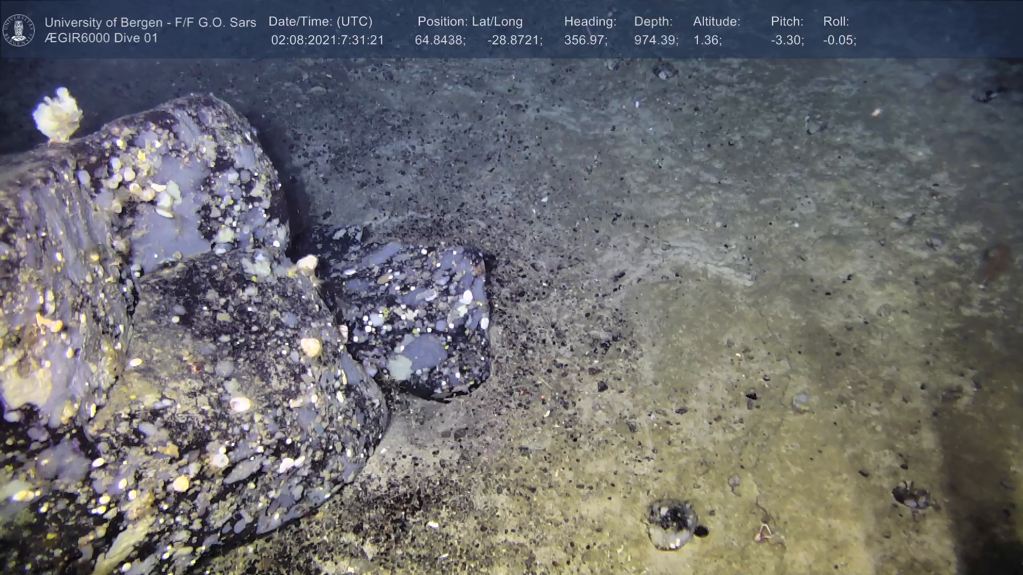Select the depth reading 974.39
1023x575 pixels.
655,40
